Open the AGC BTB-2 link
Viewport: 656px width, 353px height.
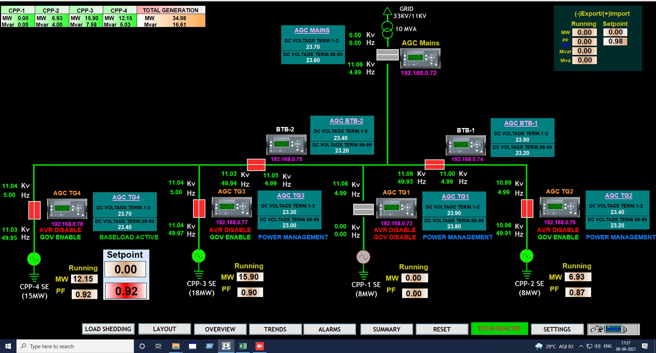point(346,121)
